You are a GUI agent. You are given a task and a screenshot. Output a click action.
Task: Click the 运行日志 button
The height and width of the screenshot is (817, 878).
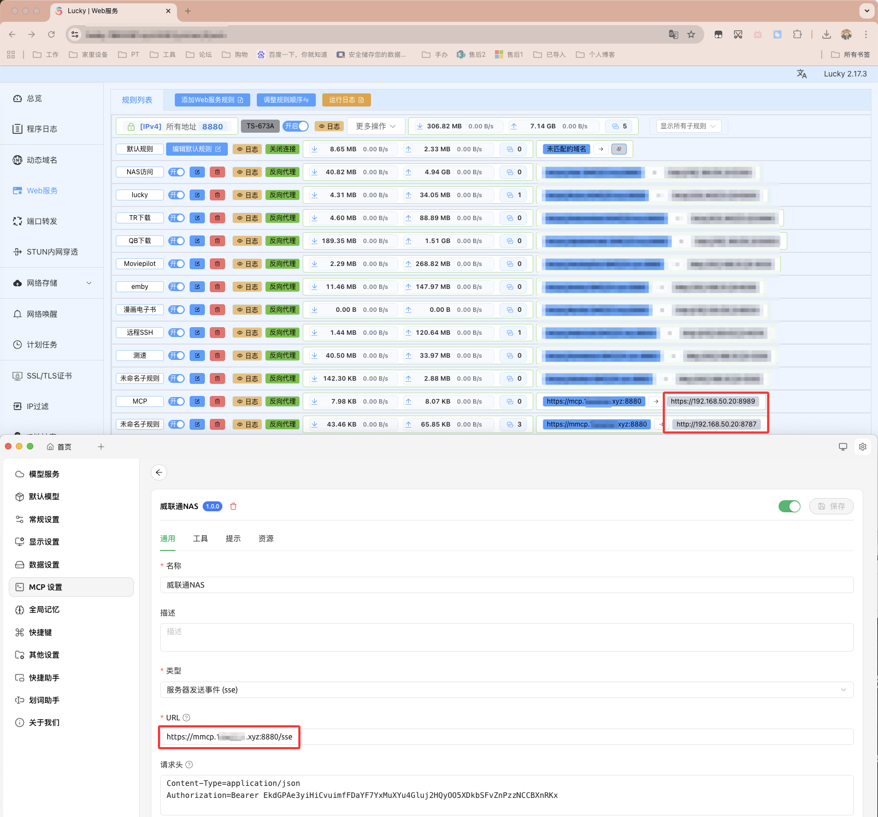346,100
